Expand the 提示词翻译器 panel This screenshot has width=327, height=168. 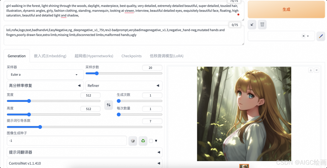[85, 152]
